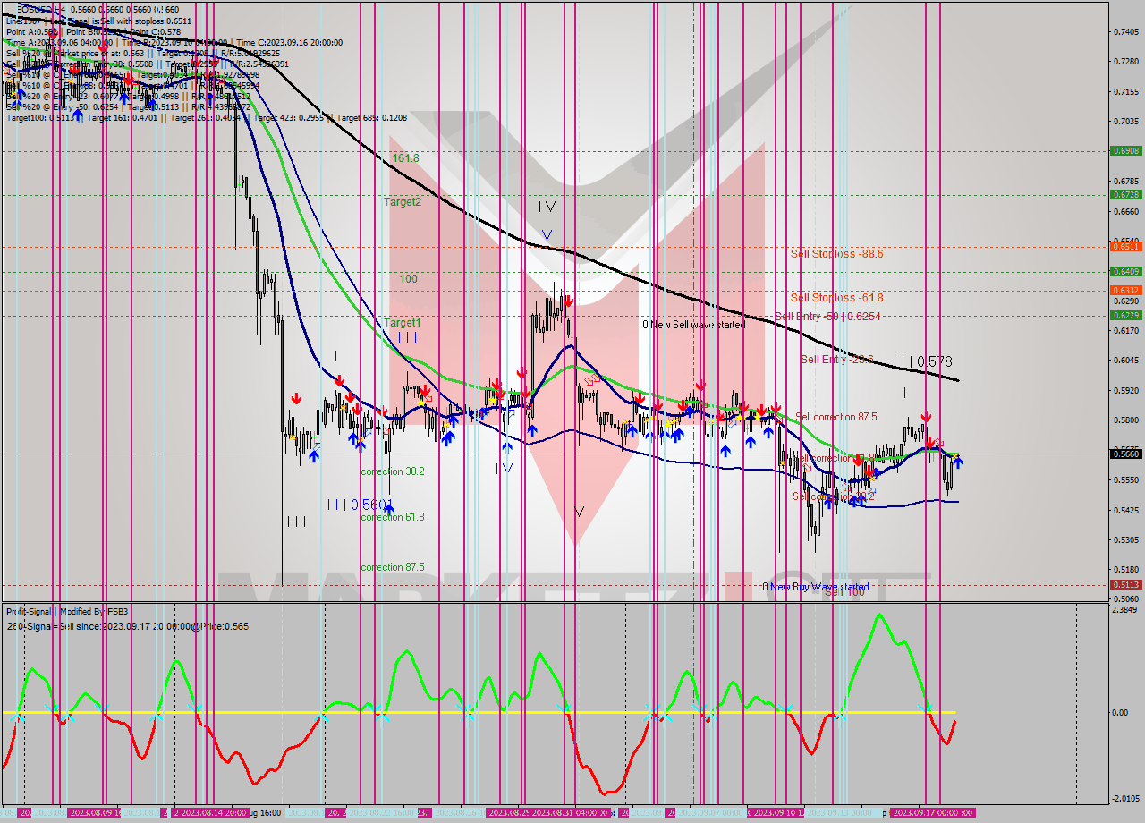Select the 'Sell Entry -50 | 0.6254' label
Image resolution: width=1145 pixels, height=823 pixels.
pos(827,316)
